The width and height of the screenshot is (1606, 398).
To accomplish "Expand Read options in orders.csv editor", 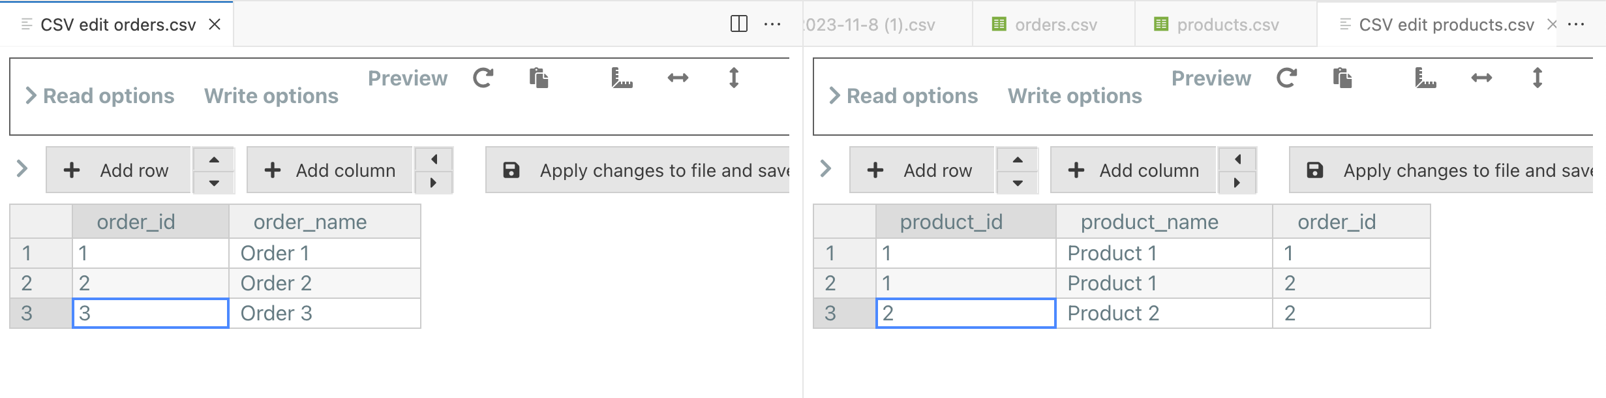I will (99, 96).
